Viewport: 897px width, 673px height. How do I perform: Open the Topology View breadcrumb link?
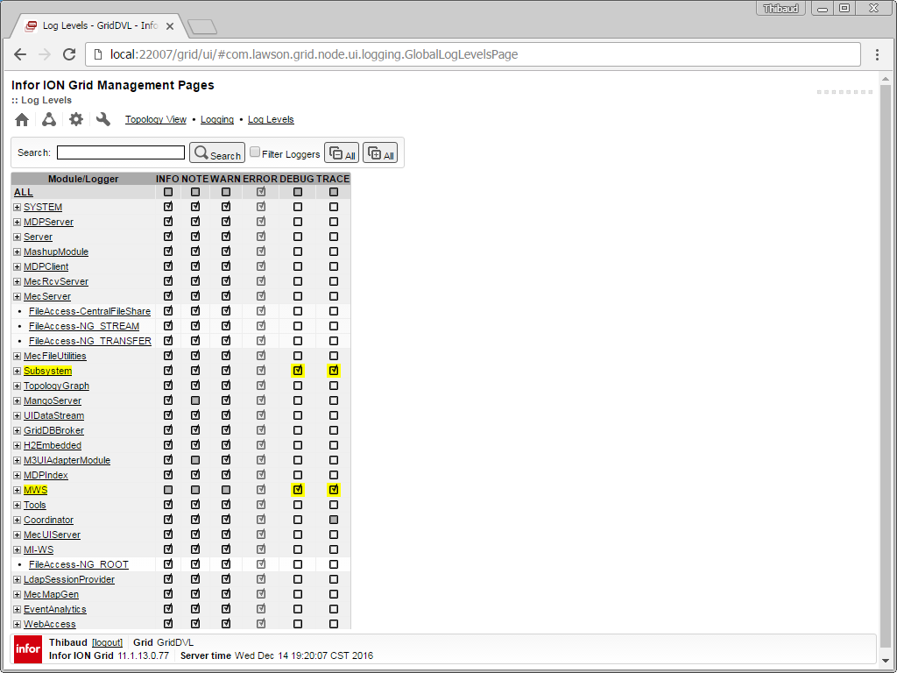[x=156, y=119]
